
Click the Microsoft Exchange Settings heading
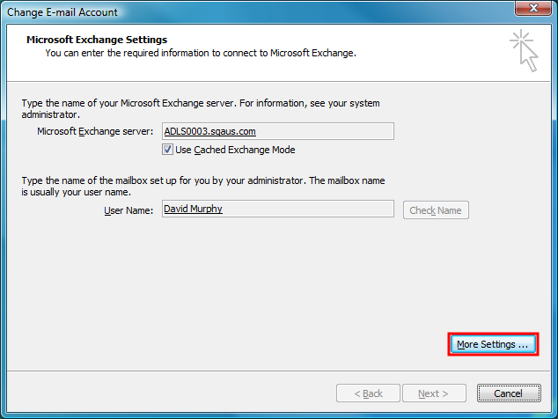(x=97, y=40)
